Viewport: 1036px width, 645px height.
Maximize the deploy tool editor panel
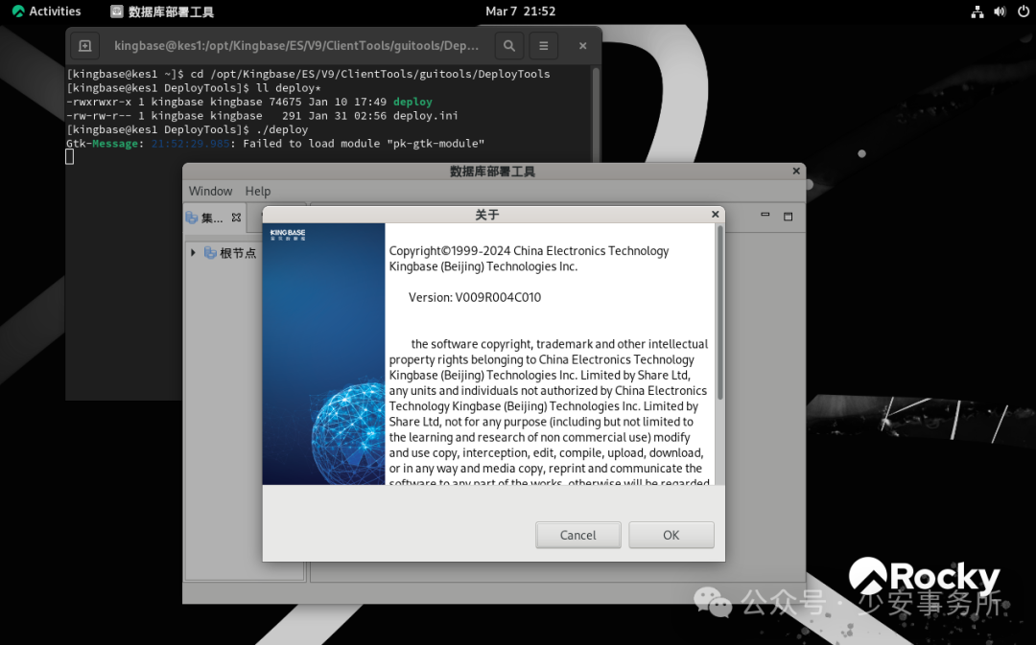point(788,216)
